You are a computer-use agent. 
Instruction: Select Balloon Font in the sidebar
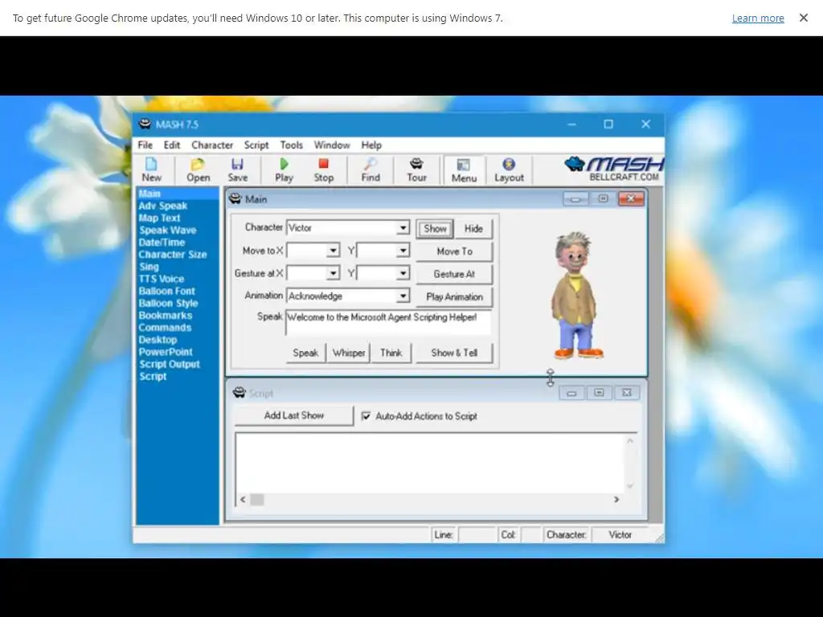point(166,291)
